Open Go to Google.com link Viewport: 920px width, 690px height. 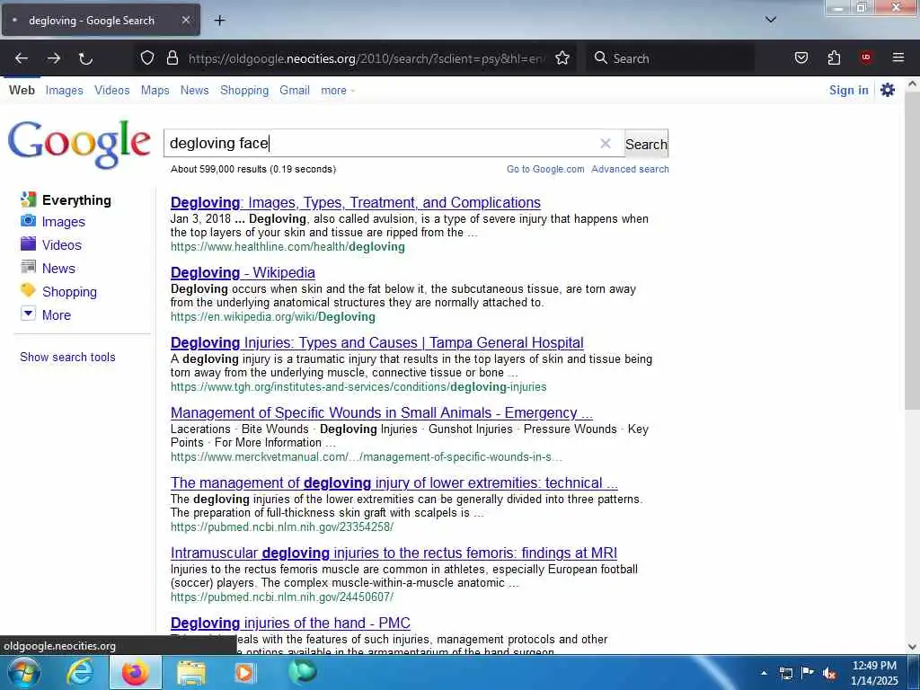(x=545, y=169)
